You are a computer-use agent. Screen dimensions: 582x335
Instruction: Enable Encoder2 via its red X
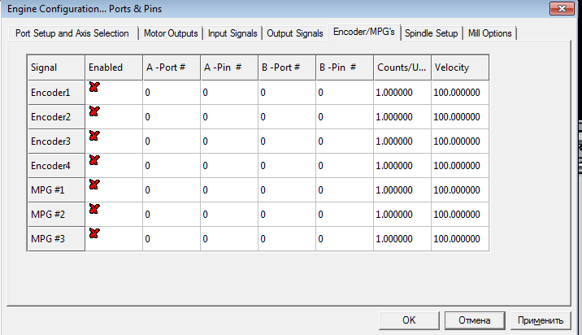click(94, 111)
